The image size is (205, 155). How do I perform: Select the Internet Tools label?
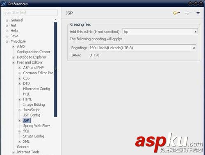click(x=28, y=152)
